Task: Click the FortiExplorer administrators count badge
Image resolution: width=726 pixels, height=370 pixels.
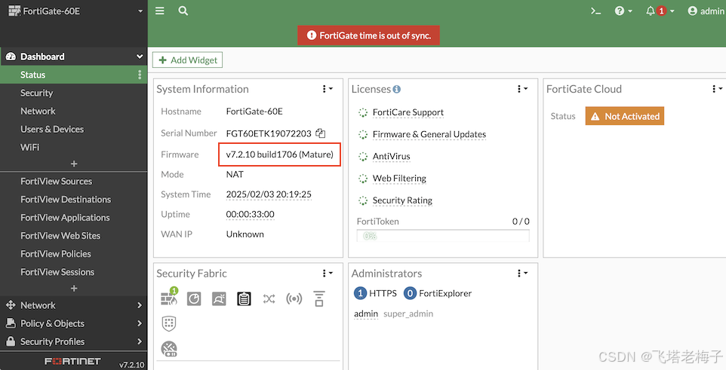Action: click(411, 293)
